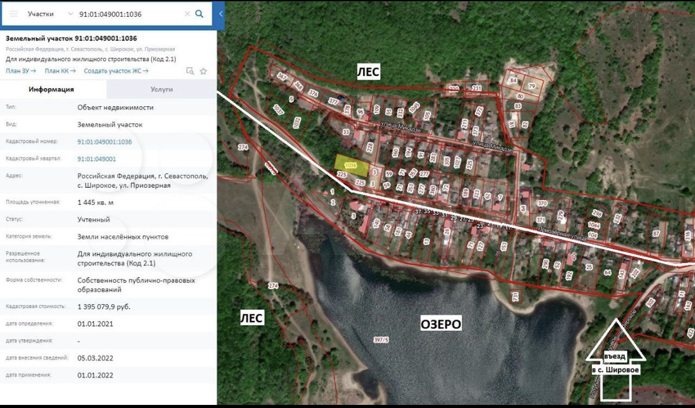The image size is (695, 408).
Task: Run search with magnifier icon
Action: (x=200, y=14)
